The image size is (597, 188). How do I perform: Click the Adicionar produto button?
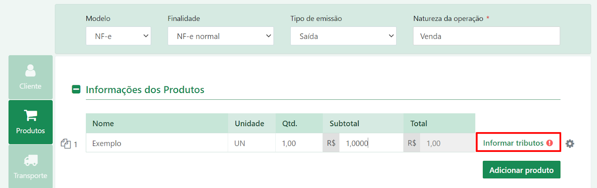pos(522,170)
